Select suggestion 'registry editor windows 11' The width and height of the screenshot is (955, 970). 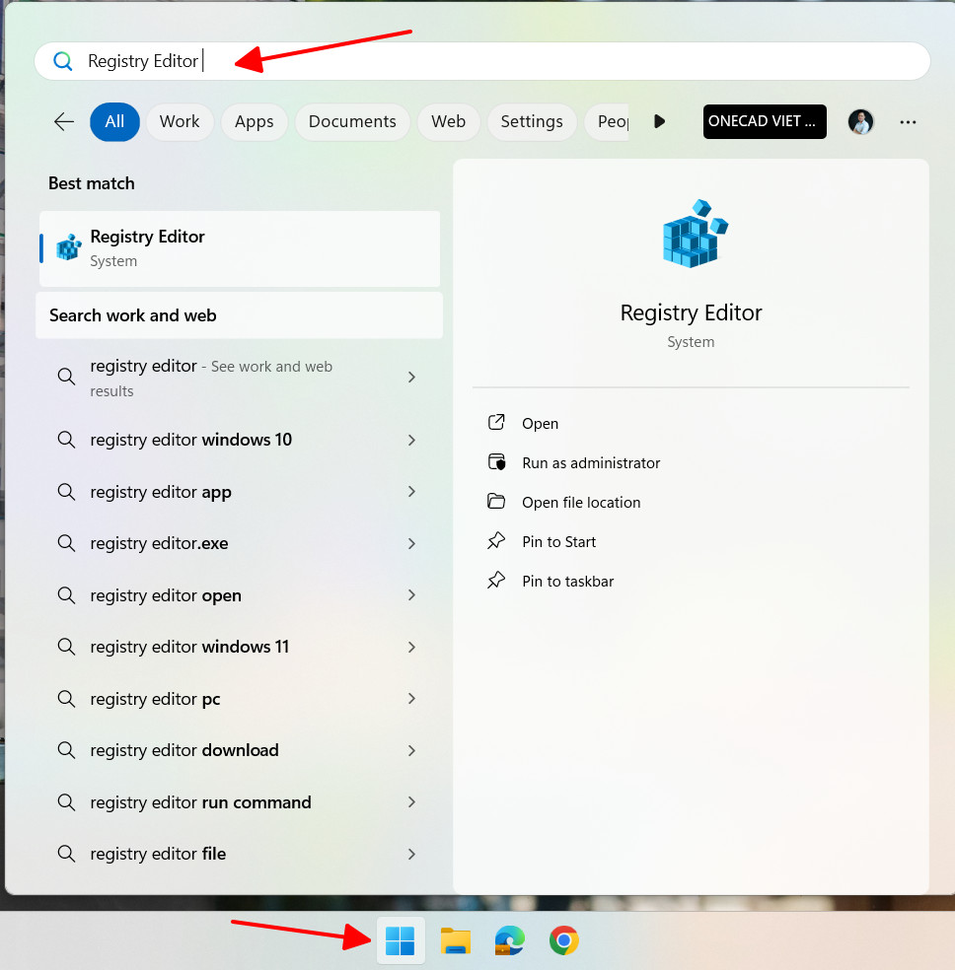[240, 647]
